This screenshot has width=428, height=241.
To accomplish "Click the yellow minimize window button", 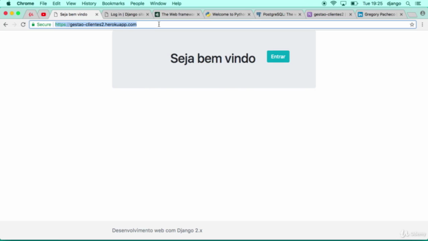I will [12, 13].
